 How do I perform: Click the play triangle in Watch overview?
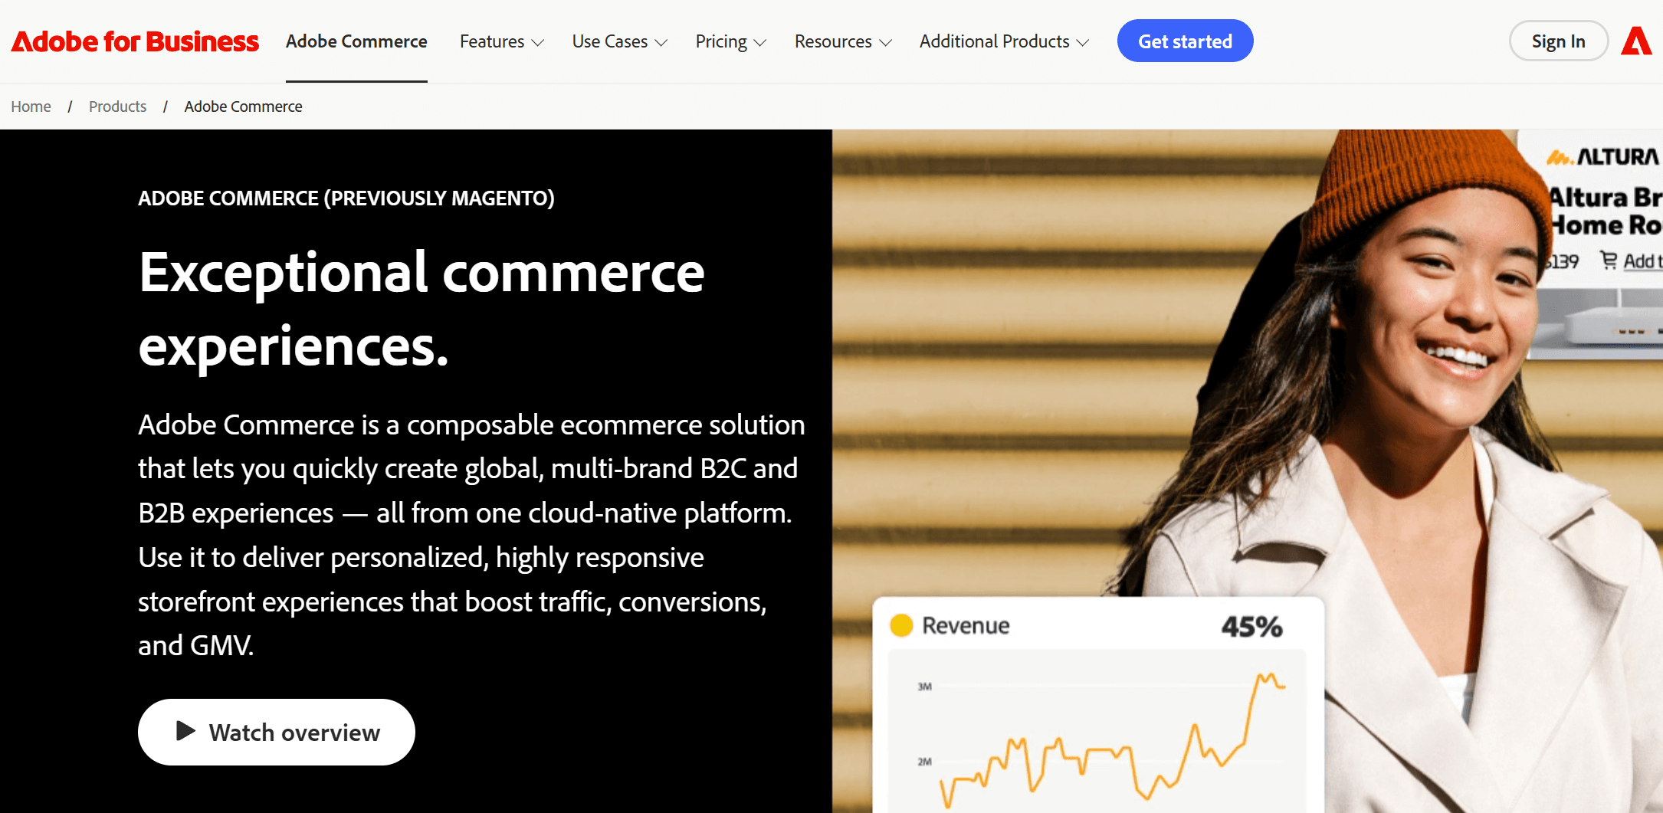[185, 731]
